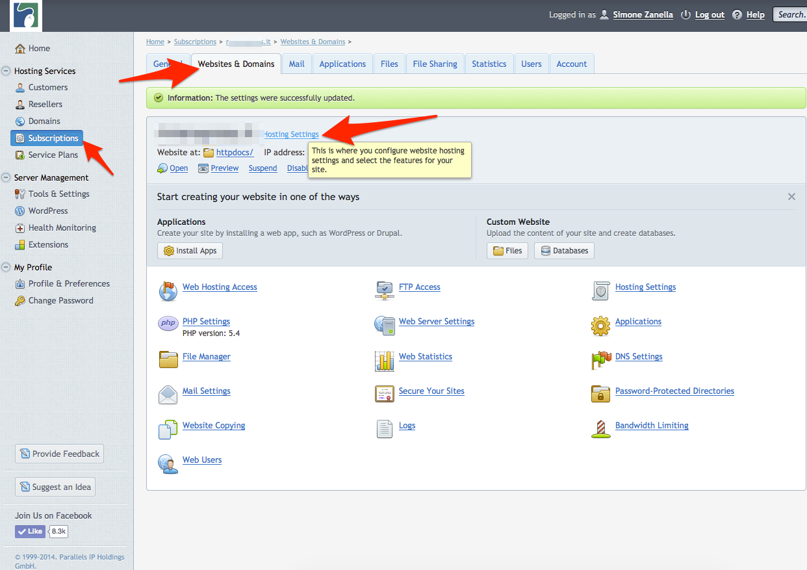Select Subscriptions in the sidebar
Viewport: 807px width, 570px height.
coord(53,138)
